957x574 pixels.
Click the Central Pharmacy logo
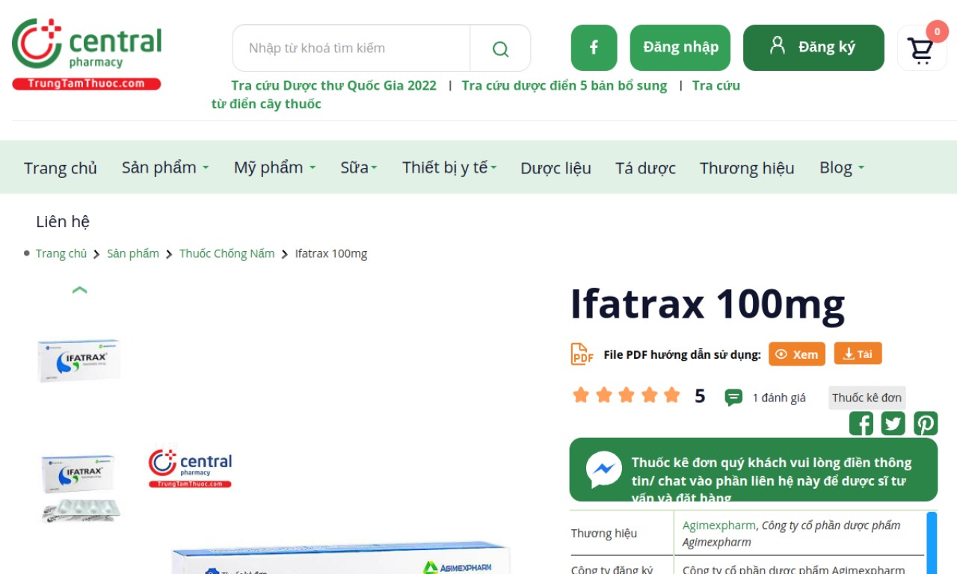pyautogui.click(x=87, y=54)
